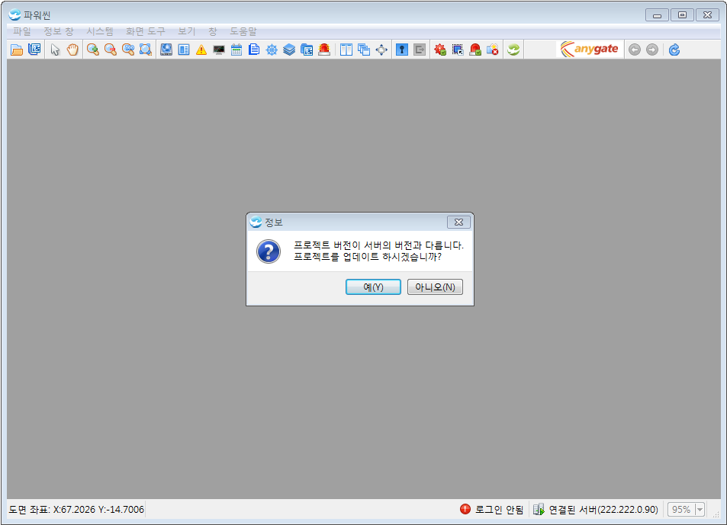This screenshot has height=525, width=727.
Task: Click the four-arrow move icon
Action: click(381, 50)
